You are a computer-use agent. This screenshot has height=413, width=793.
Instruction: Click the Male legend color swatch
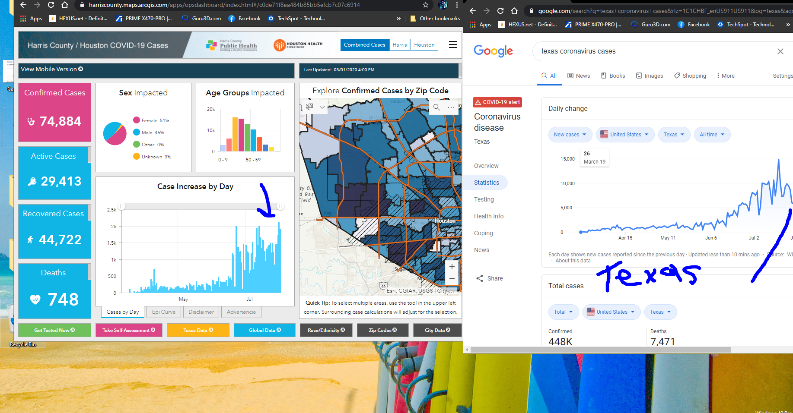coord(137,132)
